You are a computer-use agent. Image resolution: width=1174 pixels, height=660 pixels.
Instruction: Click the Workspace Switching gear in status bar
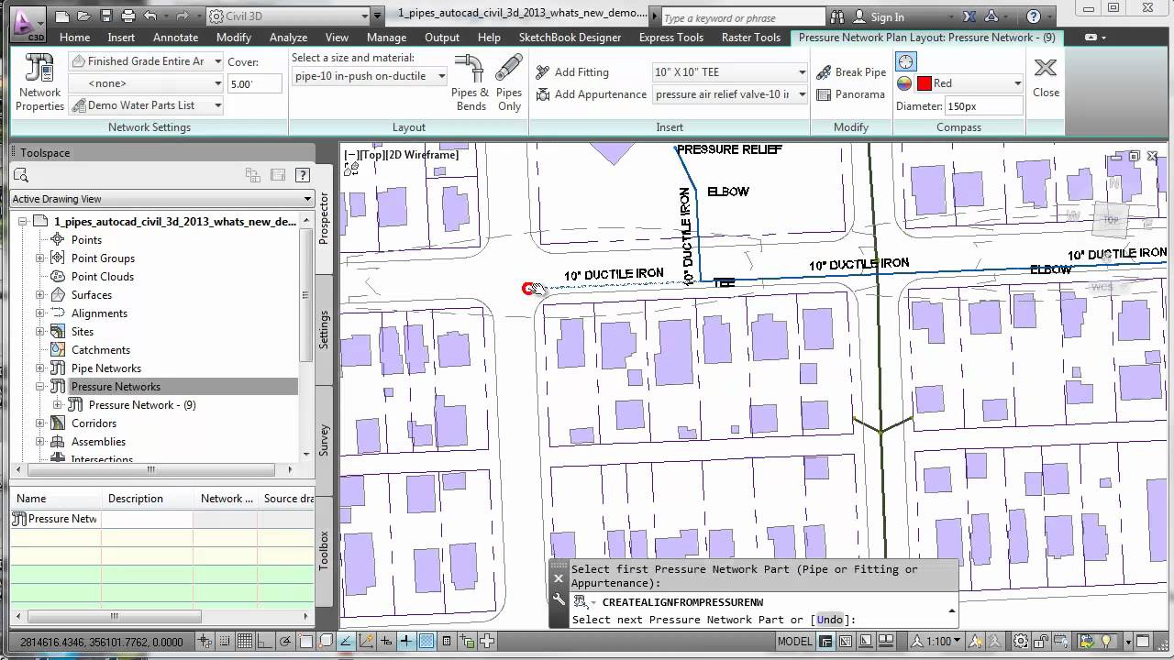(1021, 642)
